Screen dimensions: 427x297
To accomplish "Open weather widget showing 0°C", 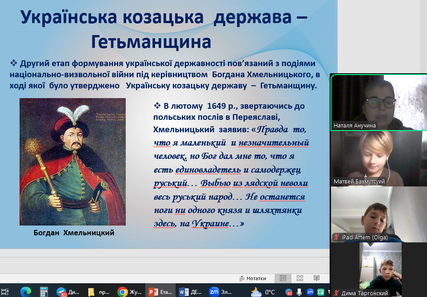I will pos(263,293).
